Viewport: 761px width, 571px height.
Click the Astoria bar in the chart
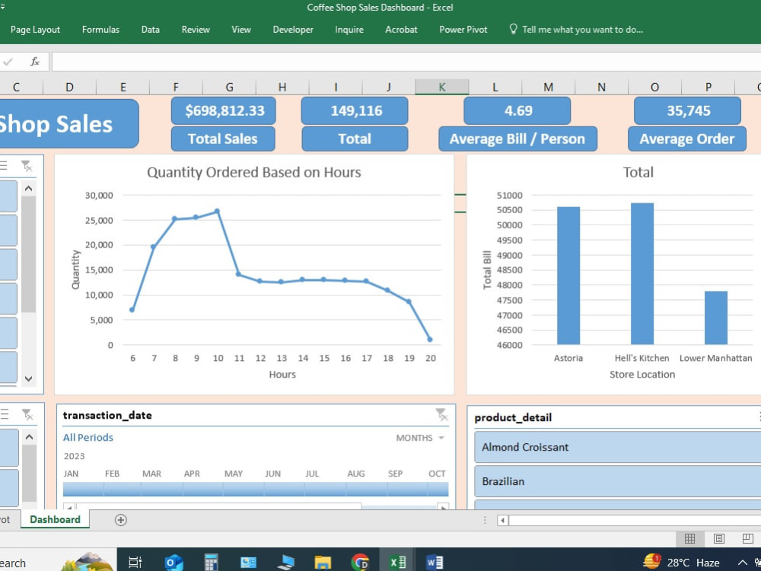[568, 276]
